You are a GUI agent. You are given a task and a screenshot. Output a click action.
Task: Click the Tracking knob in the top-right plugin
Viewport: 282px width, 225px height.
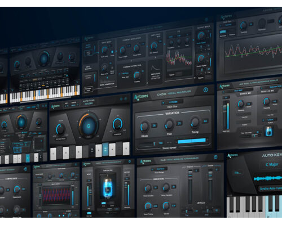point(244,25)
